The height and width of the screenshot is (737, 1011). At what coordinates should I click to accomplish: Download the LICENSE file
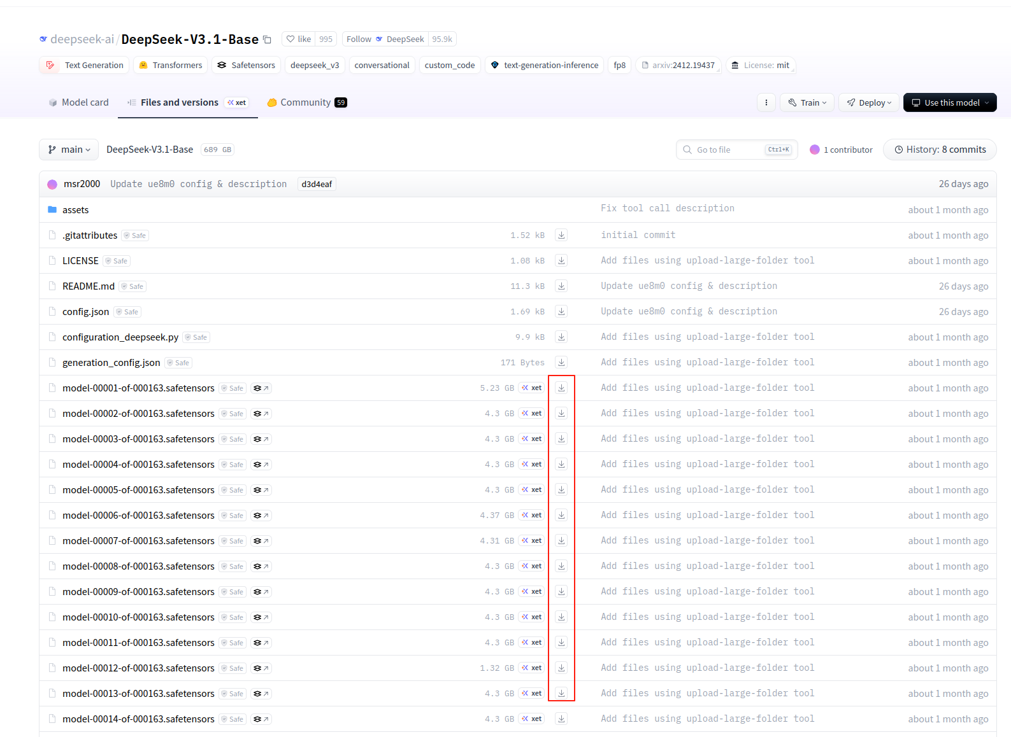click(x=561, y=260)
